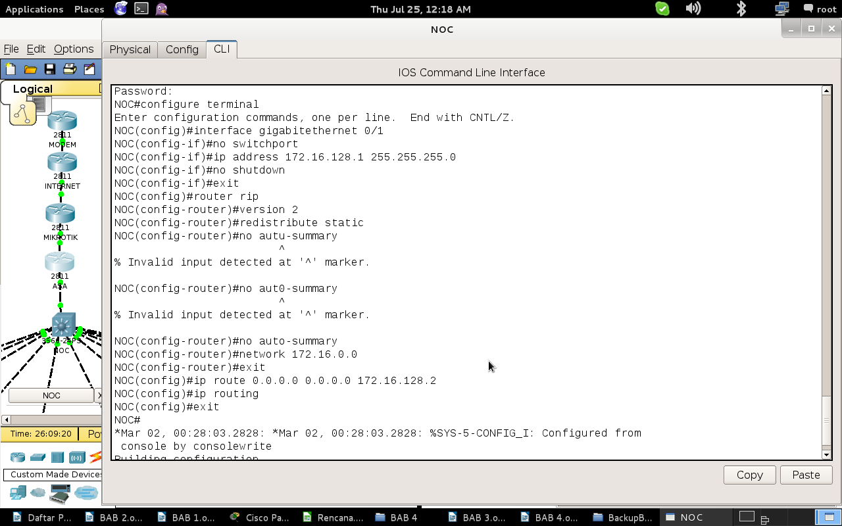Viewport: 842px width, 526px height.
Task: Switch to the Physical tab
Action: click(x=130, y=49)
